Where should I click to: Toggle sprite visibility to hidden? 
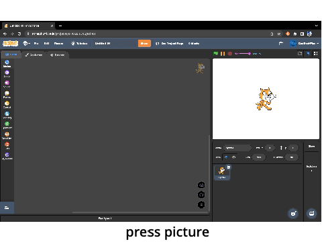click(234, 157)
